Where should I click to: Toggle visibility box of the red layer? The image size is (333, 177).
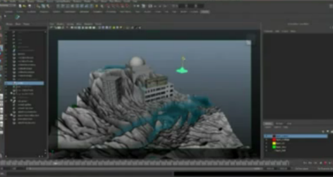click(x=266, y=140)
